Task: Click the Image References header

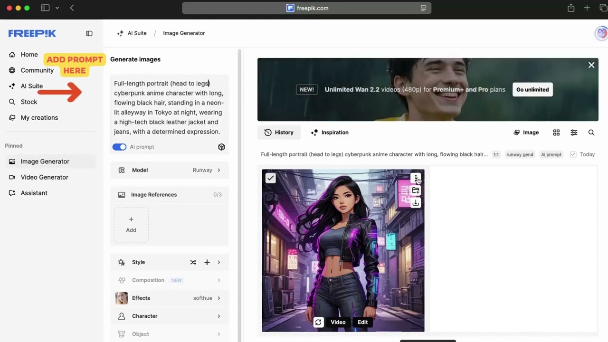Action: click(170, 195)
